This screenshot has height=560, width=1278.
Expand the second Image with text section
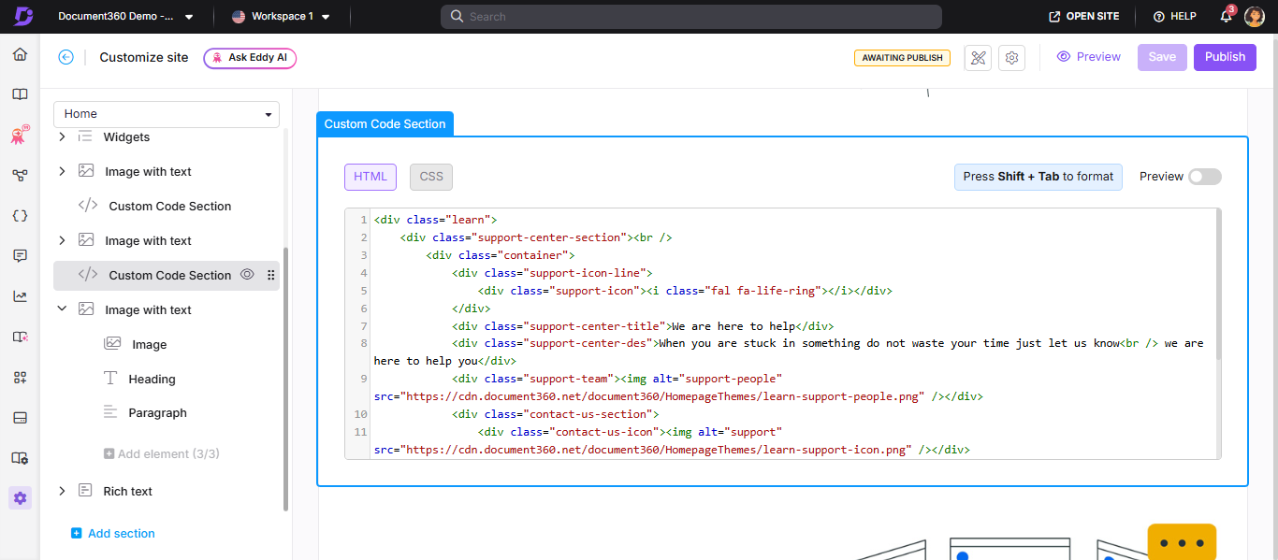point(63,240)
